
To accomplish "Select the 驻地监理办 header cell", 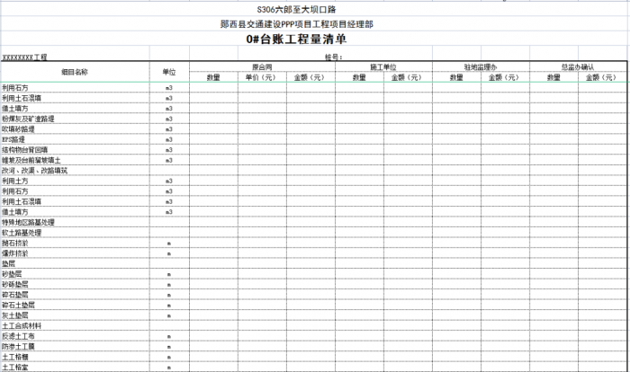I will click(x=481, y=67).
